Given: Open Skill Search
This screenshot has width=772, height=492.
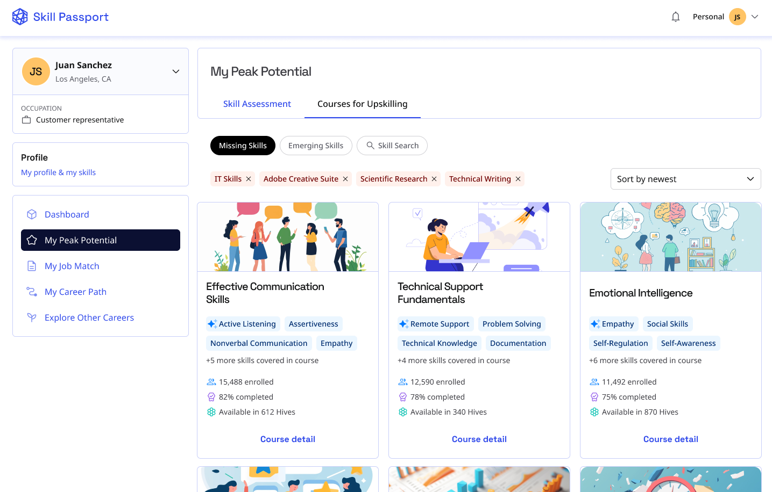Looking at the screenshot, I should pos(392,146).
